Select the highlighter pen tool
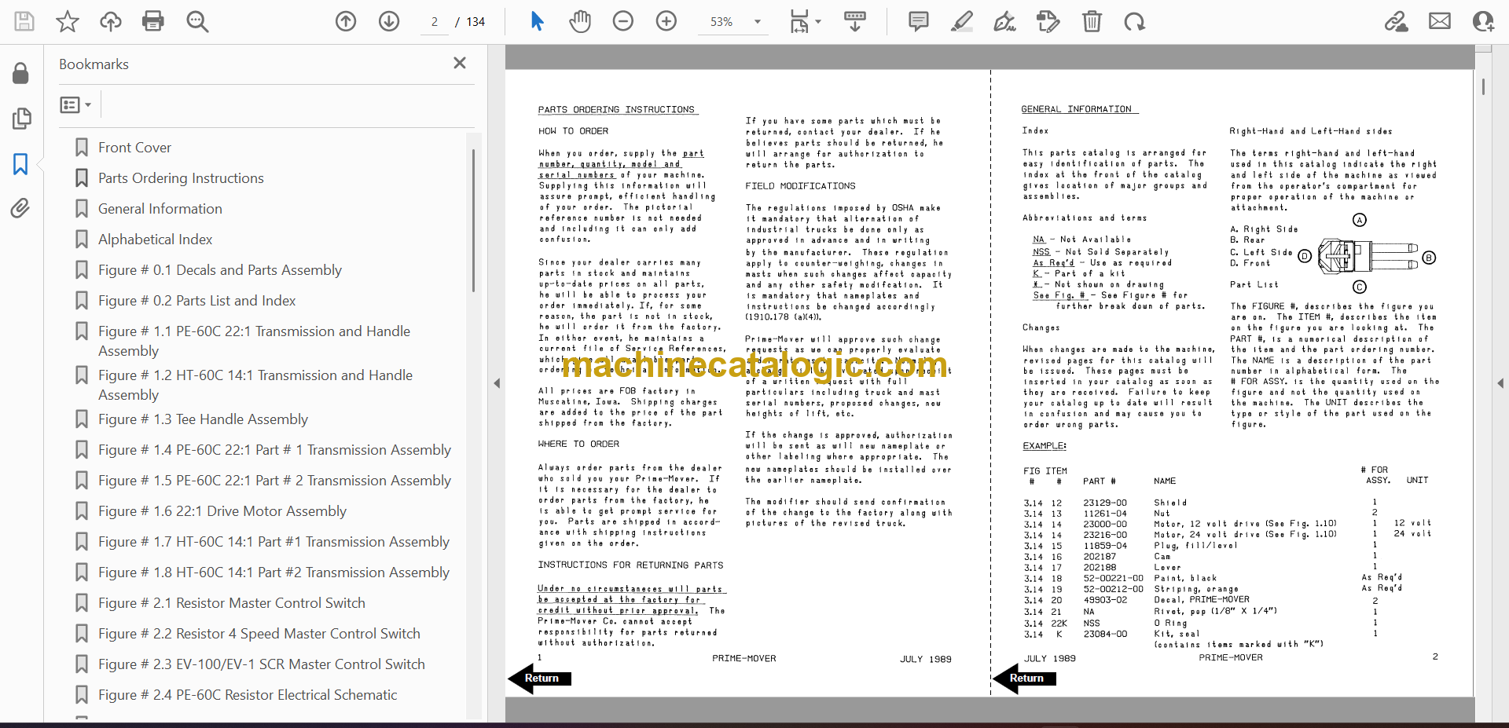 [x=961, y=21]
